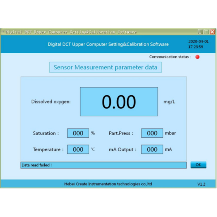This screenshot has width=217, height=217.
Task: Click the application icon in title bar
Action: pyautogui.click(x=3, y=31)
